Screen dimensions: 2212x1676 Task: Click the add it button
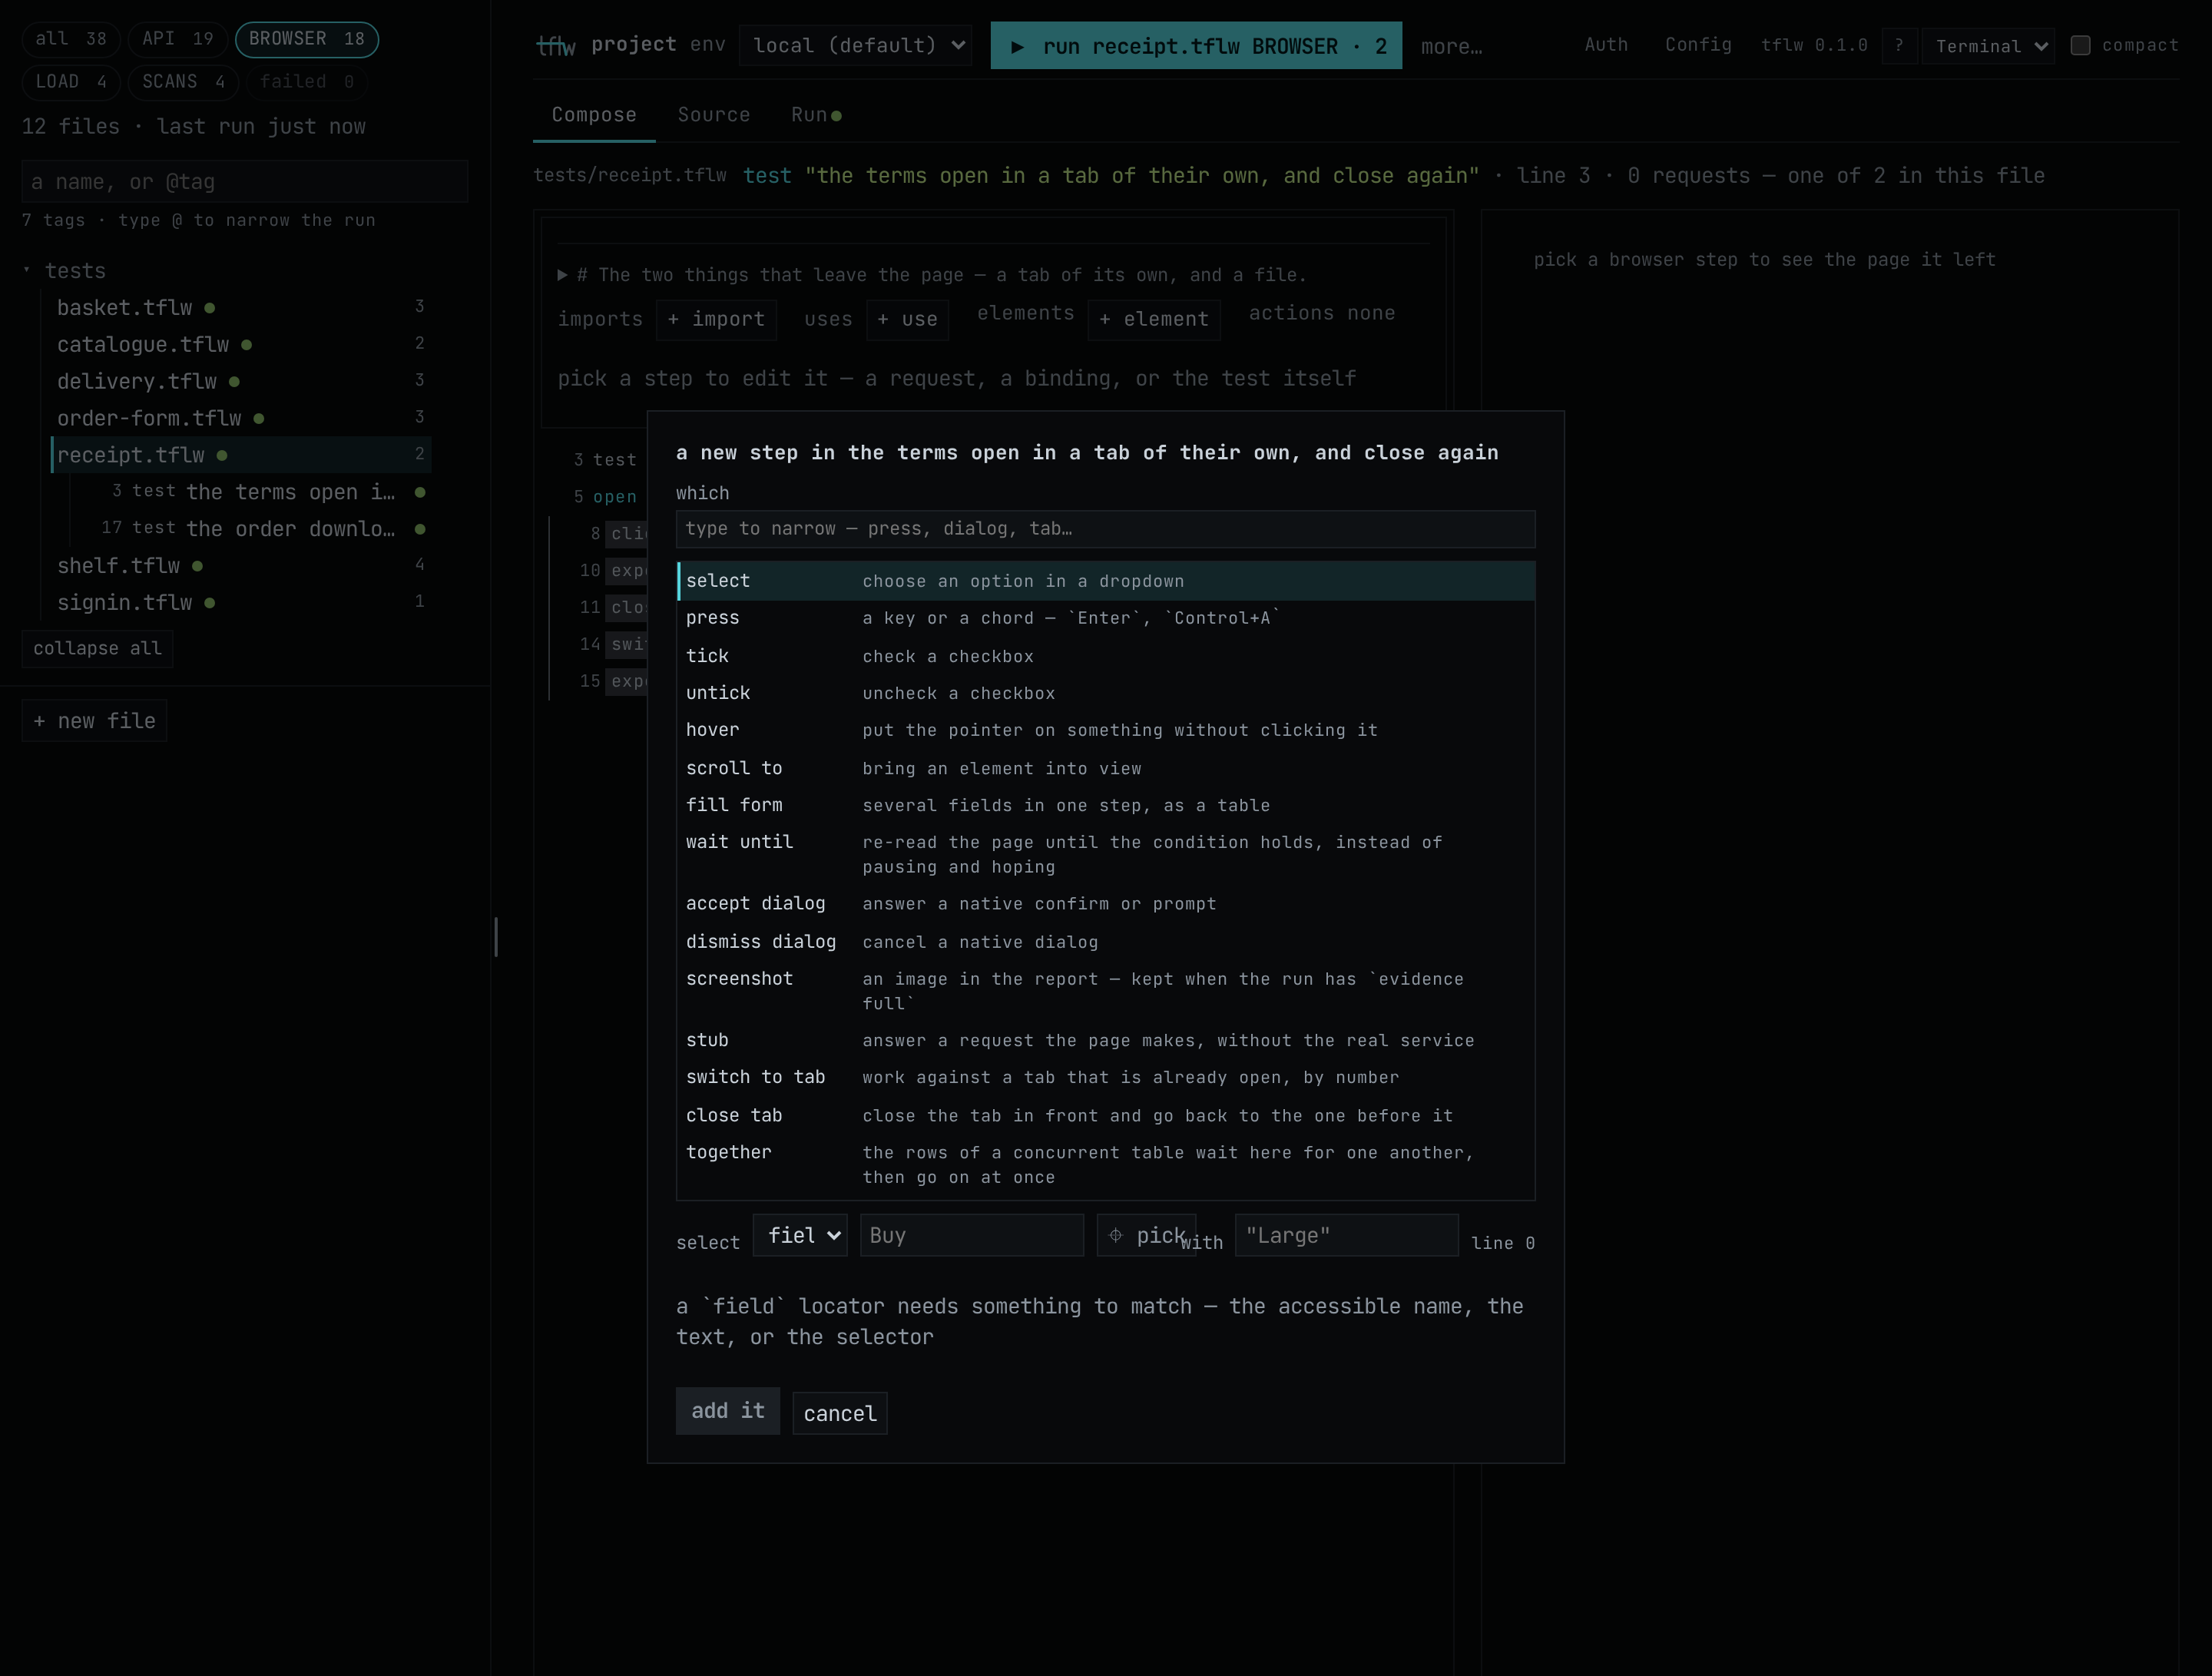pyautogui.click(x=728, y=1411)
